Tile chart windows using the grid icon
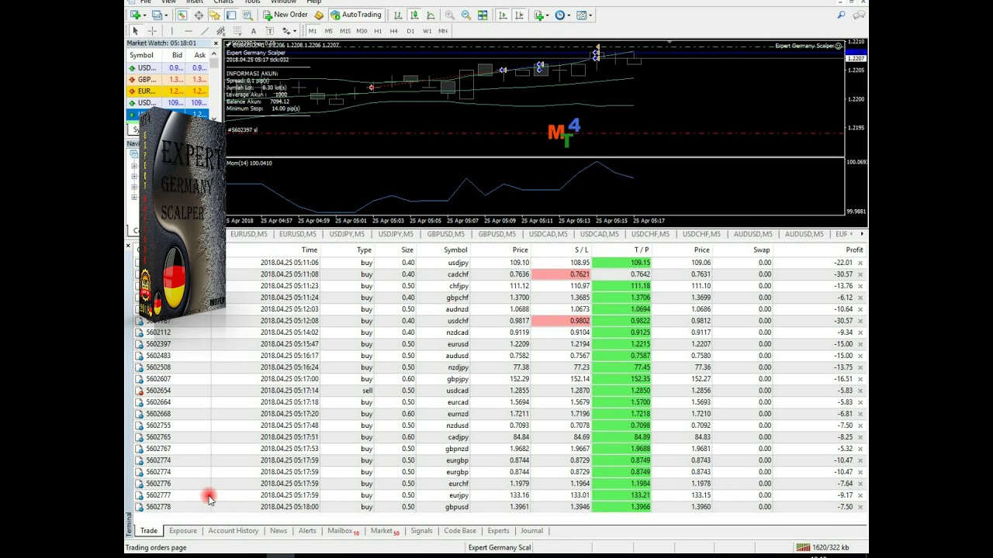The image size is (993, 558). point(483,15)
